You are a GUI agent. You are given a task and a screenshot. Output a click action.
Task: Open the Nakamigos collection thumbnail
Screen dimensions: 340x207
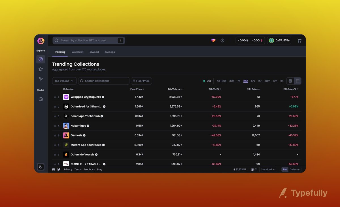66,126
